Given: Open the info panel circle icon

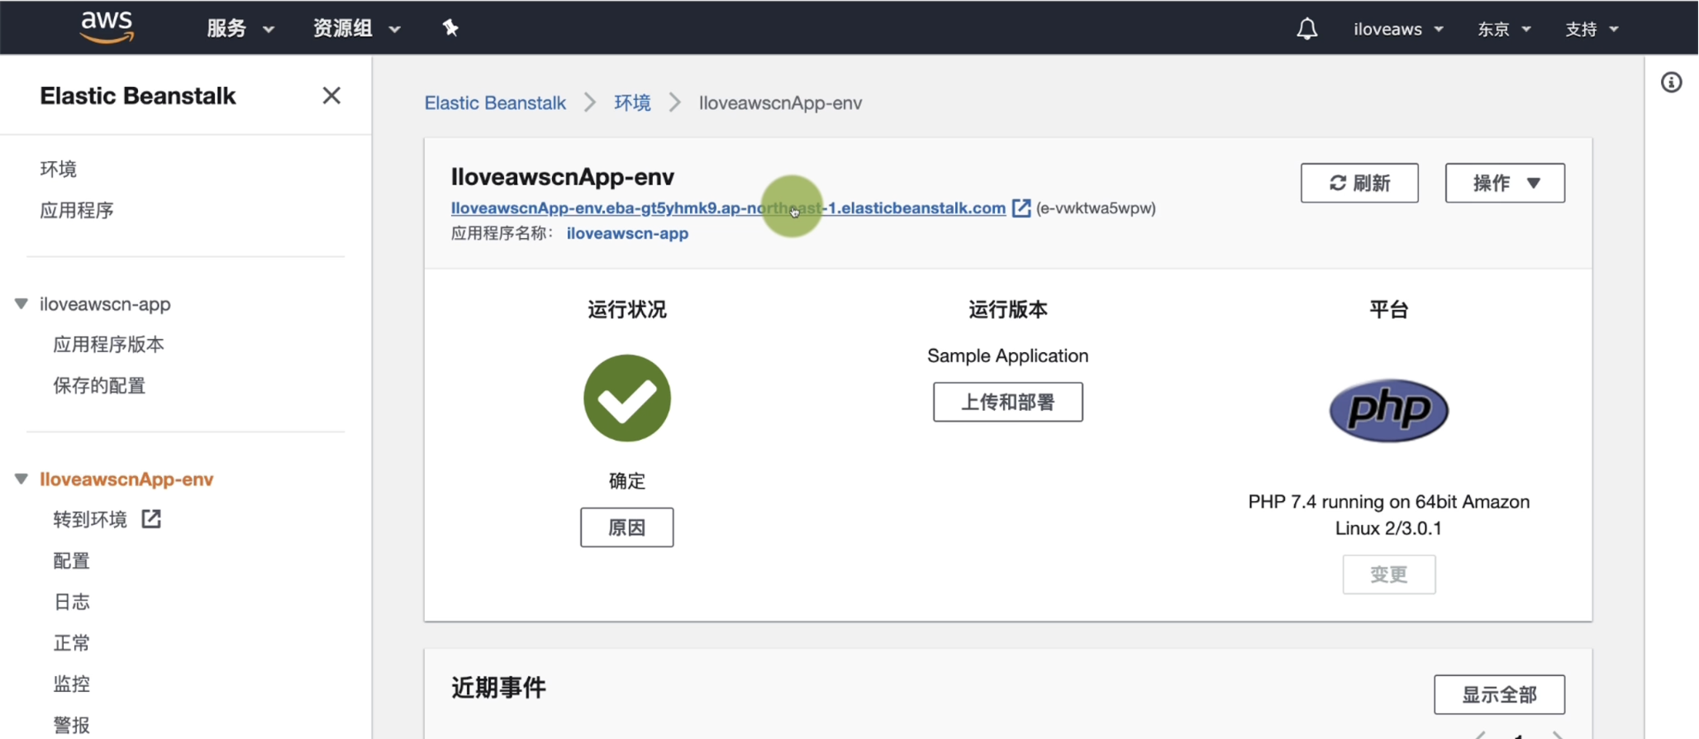Looking at the screenshot, I should click(1671, 83).
